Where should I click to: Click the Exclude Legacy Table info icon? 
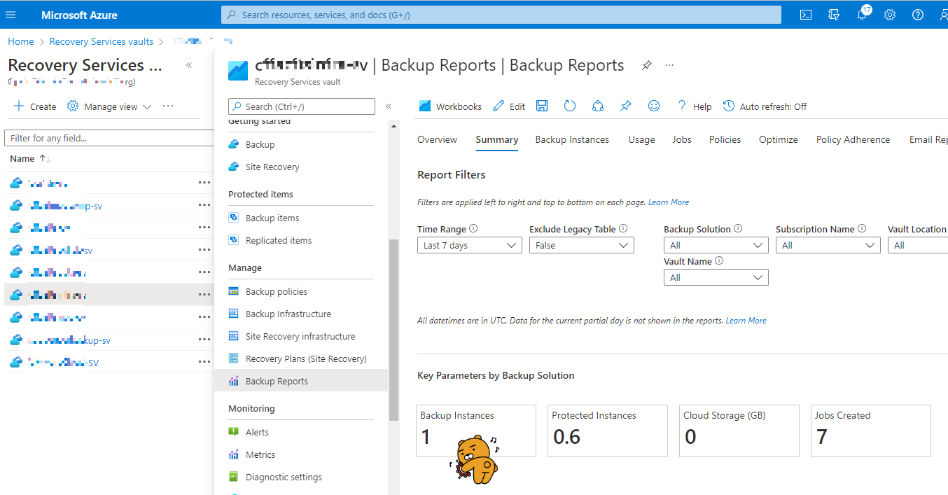623,229
